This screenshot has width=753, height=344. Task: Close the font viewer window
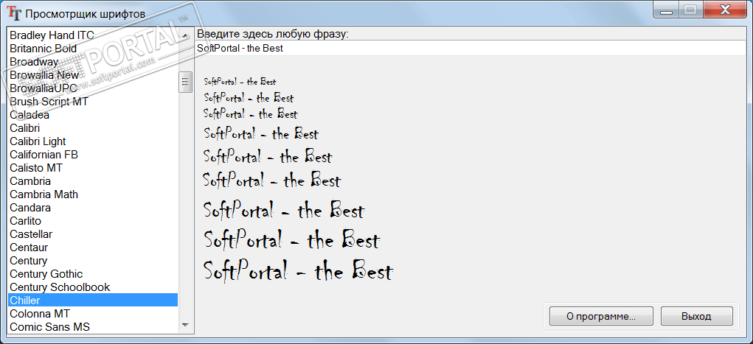pos(726,10)
